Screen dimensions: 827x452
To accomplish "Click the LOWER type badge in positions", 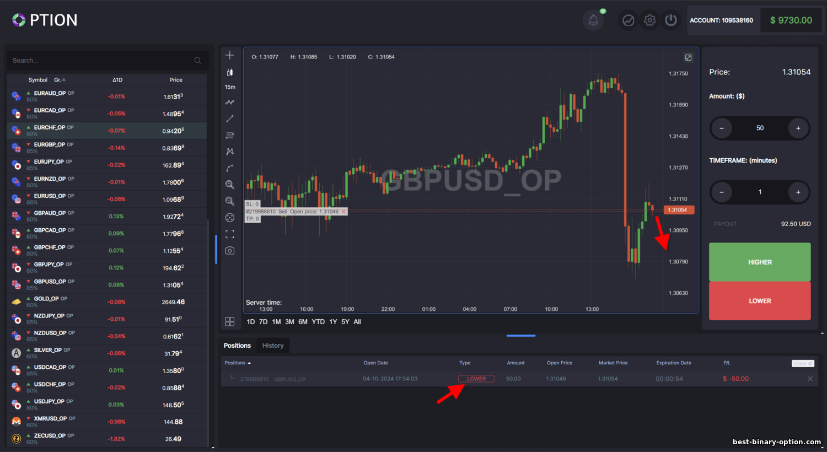I will (476, 379).
